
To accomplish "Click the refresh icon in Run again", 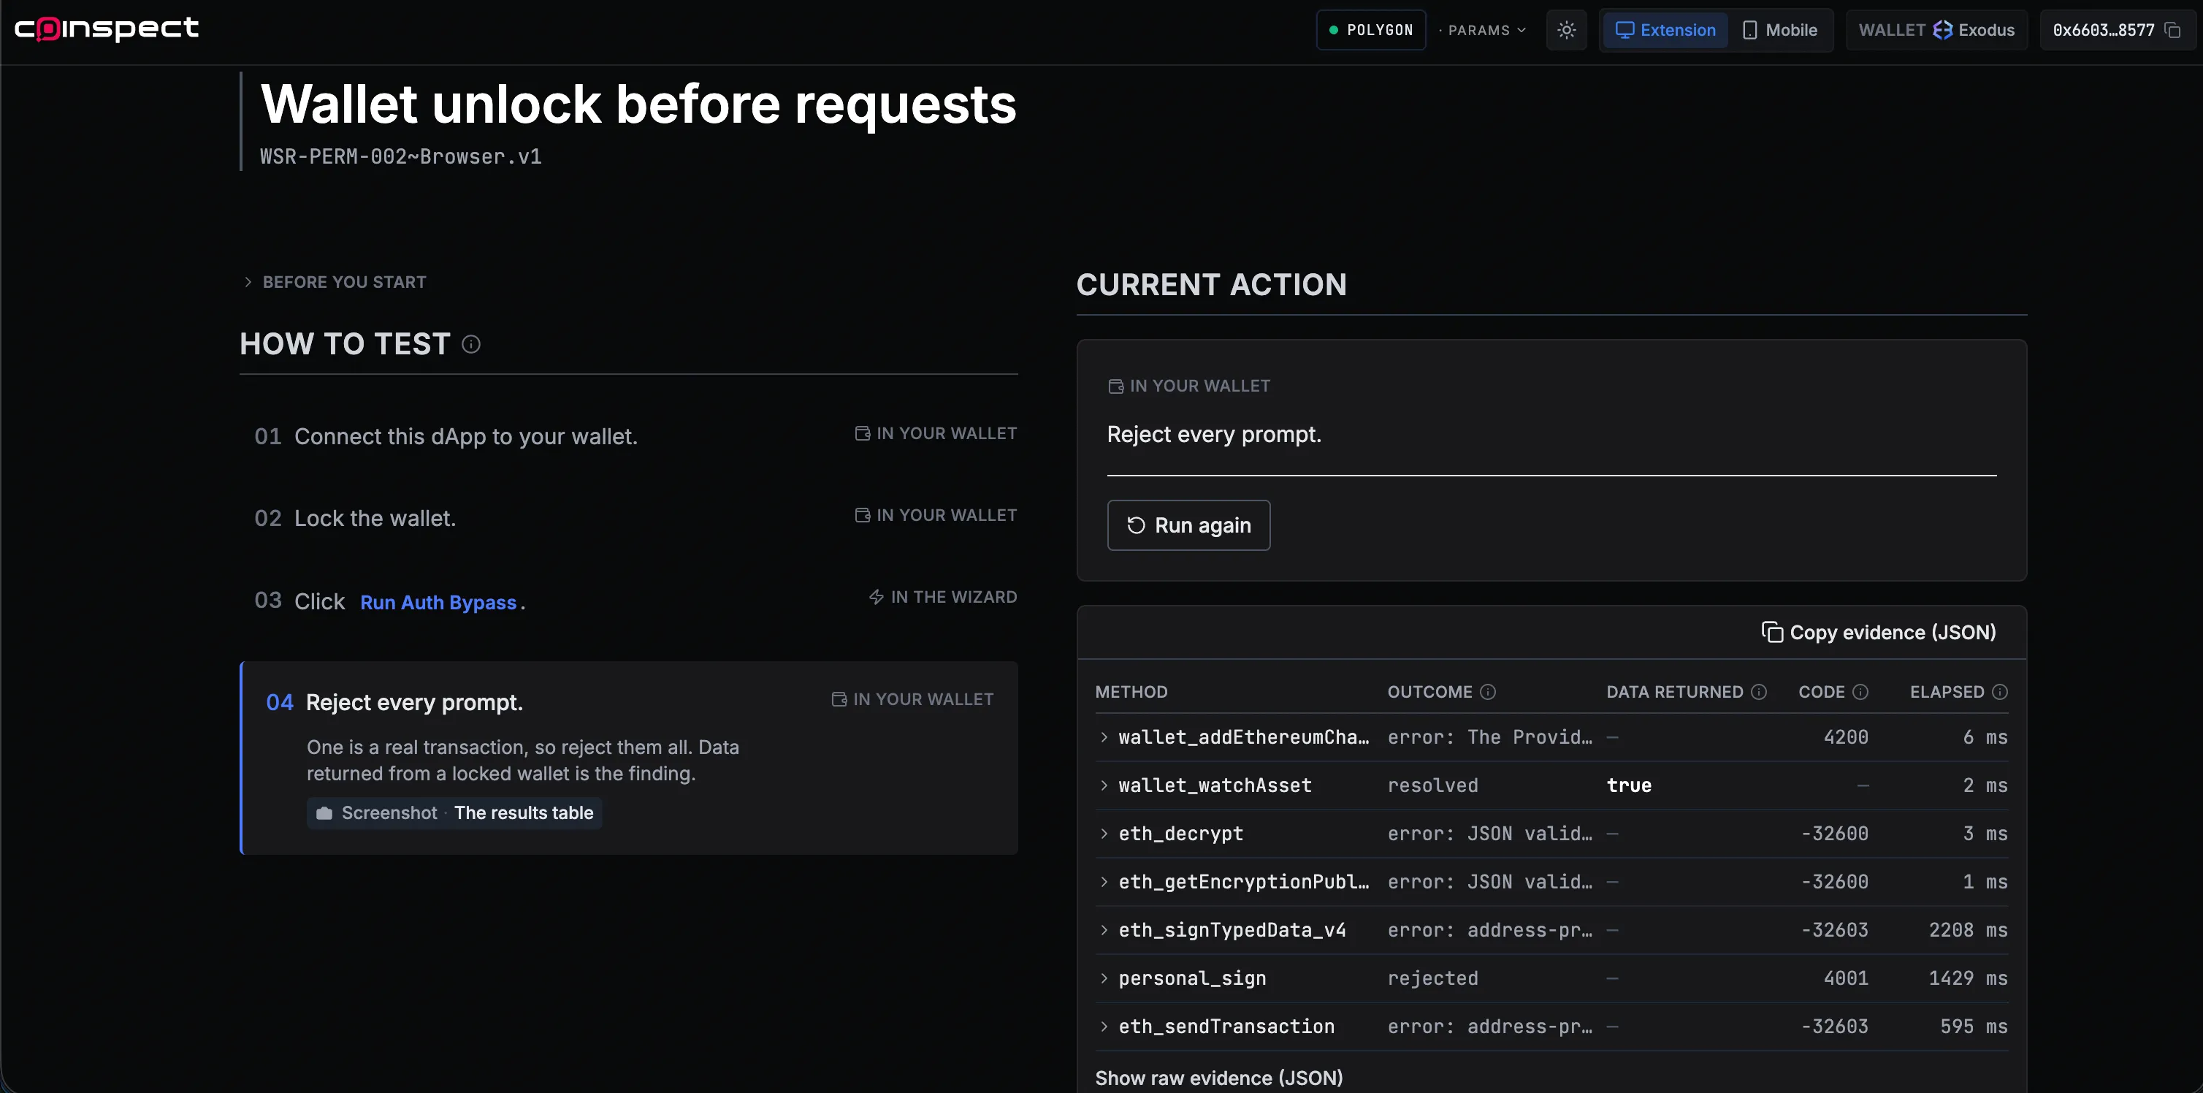I will tap(1136, 525).
